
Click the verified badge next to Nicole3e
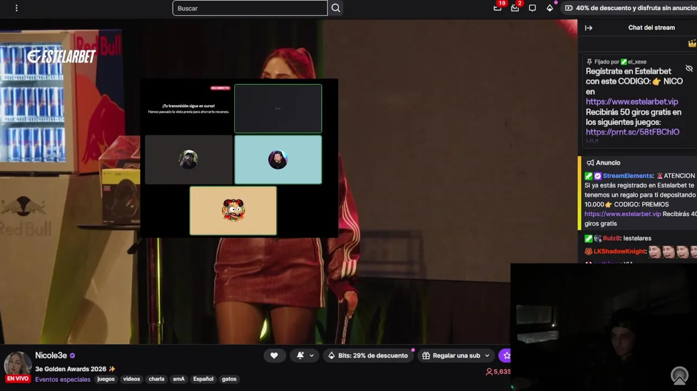pyautogui.click(x=72, y=356)
